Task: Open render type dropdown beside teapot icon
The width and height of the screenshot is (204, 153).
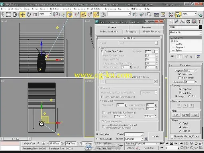Action: click(x=189, y=14)
